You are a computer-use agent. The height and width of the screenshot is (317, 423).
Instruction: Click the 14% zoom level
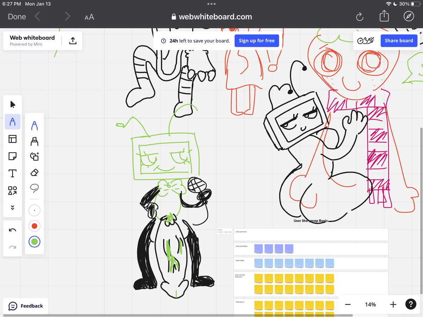[x=370, y=305]
